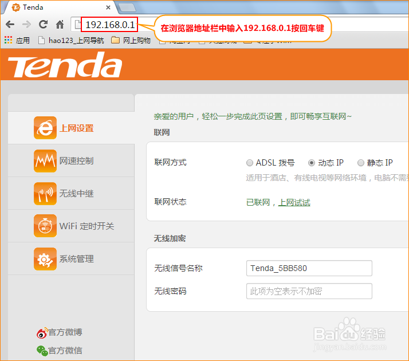Click the 官方微信 WeChat icon
Image resolution: width=409 pixels, height=361 pixels.
tap(42, 351)
